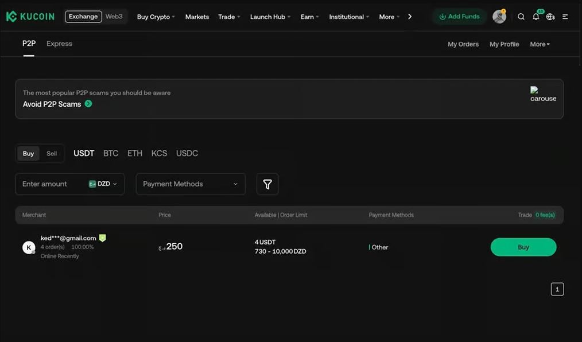Viewport: 582px width, 342px height.
Task: Expand the Buy Crypto menu
Action: [156, 17]
